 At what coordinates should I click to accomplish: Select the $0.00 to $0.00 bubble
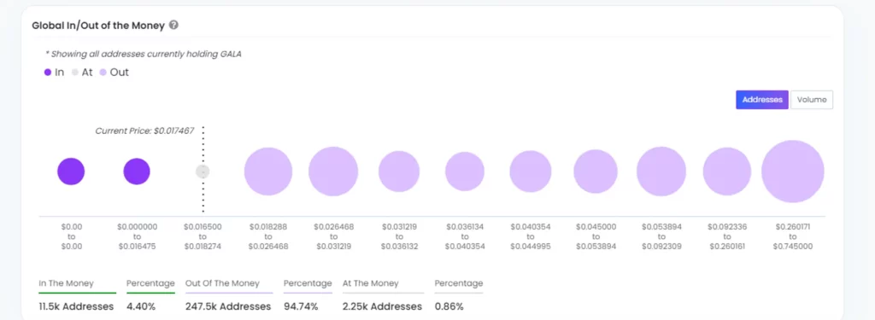click(x=71, y=172)
